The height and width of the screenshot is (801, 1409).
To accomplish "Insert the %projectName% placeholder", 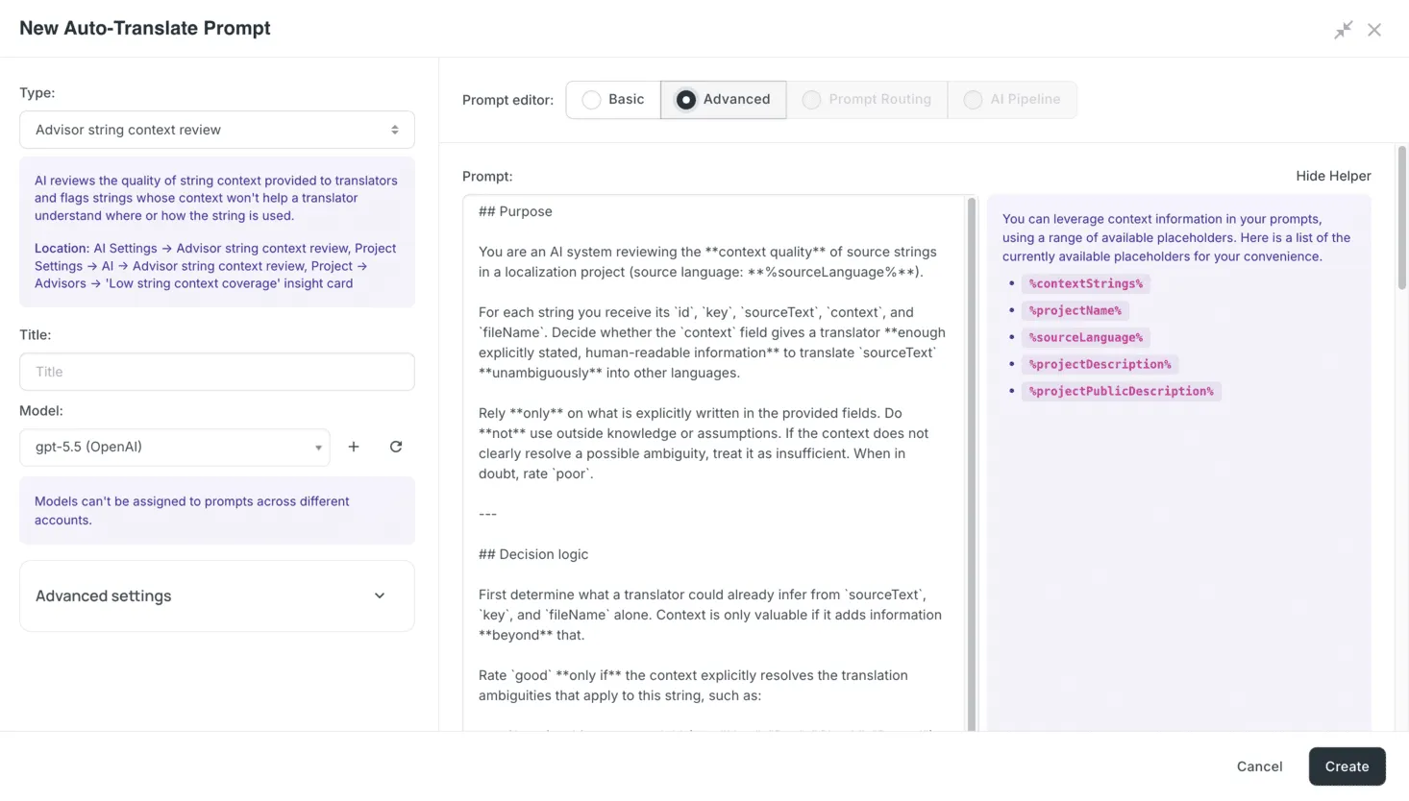I will click(x=1075, y=310).
